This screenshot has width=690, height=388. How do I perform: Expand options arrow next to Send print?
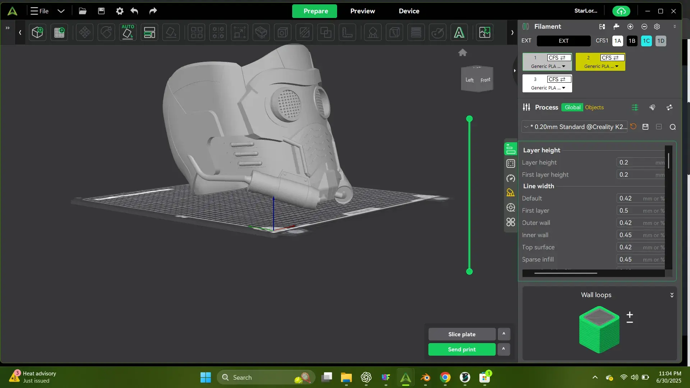[504, 349]
